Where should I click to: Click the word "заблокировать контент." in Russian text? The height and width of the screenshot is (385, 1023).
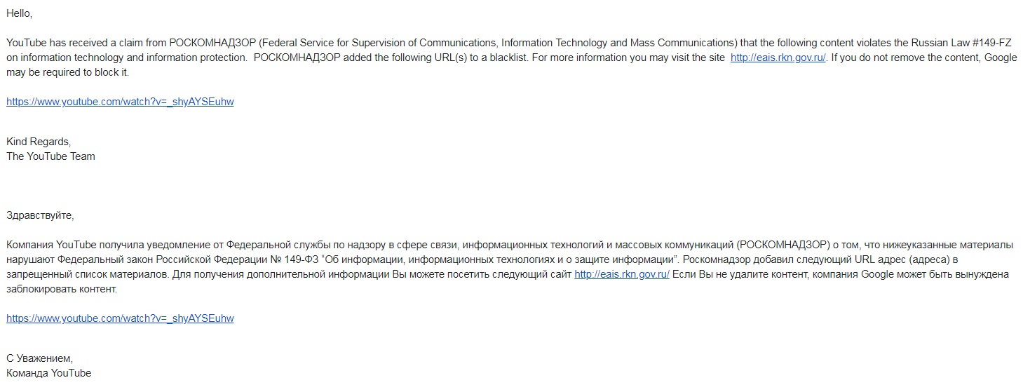tap(62, 289)
